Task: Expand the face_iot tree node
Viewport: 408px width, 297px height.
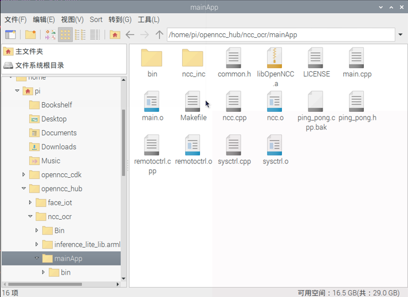Action: point(30,202)
